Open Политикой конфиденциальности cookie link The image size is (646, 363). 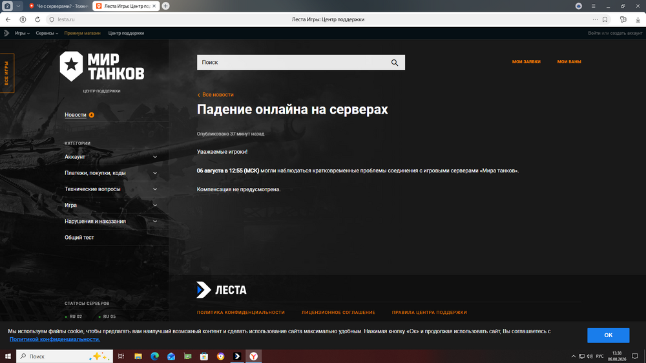(x=55, y=339)
